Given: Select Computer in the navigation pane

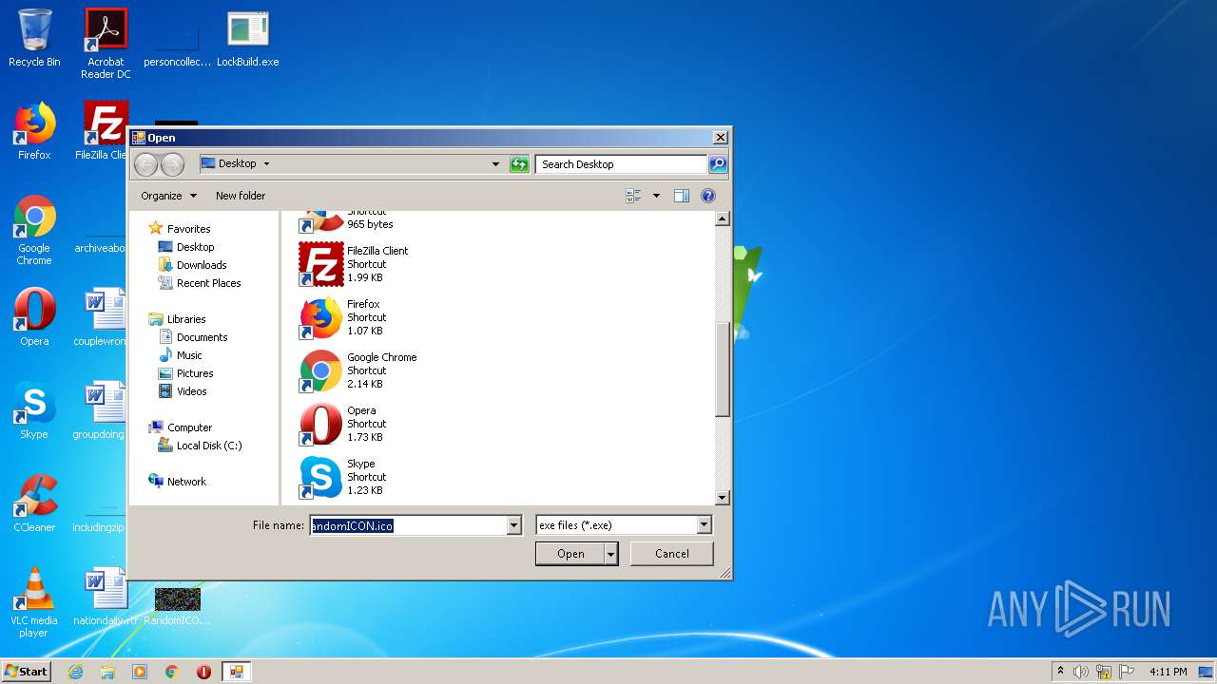Looking at the screenshot, I should [x=181, y=427].
